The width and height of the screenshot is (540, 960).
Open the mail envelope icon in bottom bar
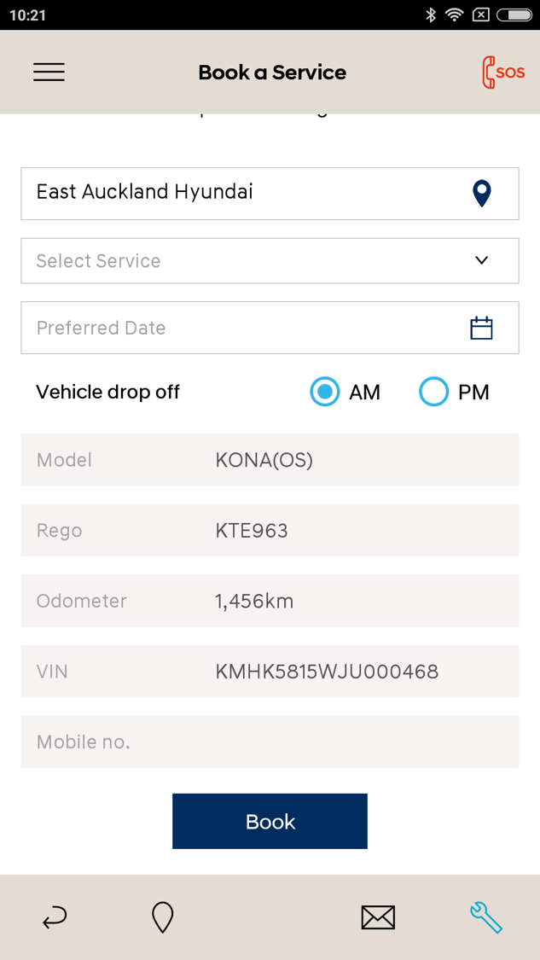[378, 917]
